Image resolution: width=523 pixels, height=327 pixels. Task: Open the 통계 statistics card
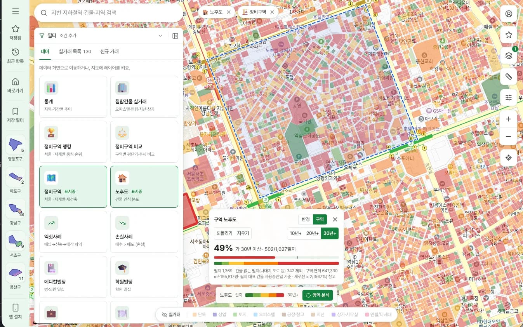[73, 97]
